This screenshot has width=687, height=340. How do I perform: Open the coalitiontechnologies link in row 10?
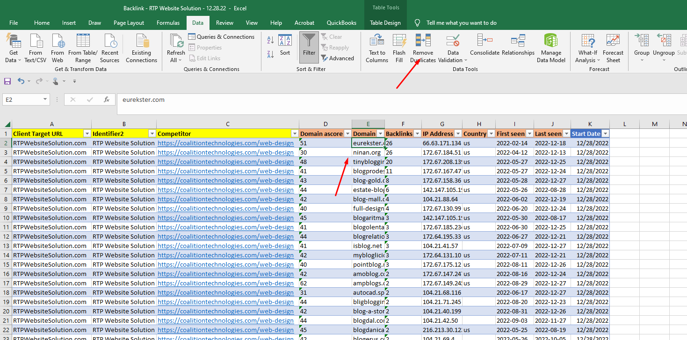tap(225, 218)
